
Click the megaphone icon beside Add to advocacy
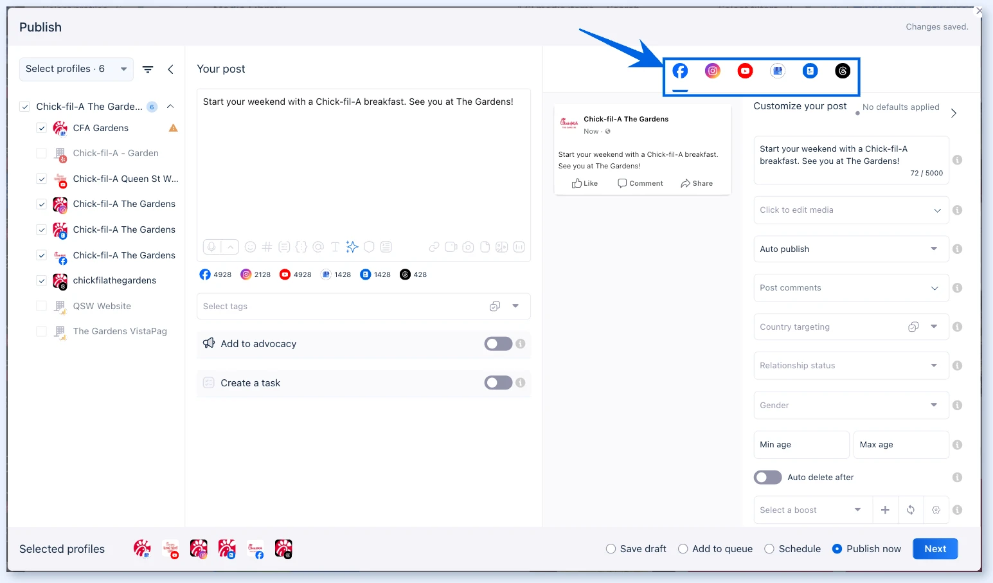pos(209,343)
